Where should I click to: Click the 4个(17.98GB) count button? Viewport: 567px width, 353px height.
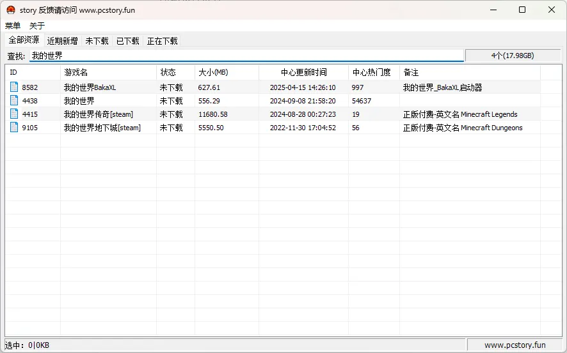click(513, 56)
